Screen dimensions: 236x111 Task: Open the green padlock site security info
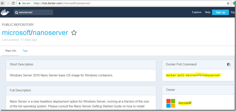pos(19,3)
